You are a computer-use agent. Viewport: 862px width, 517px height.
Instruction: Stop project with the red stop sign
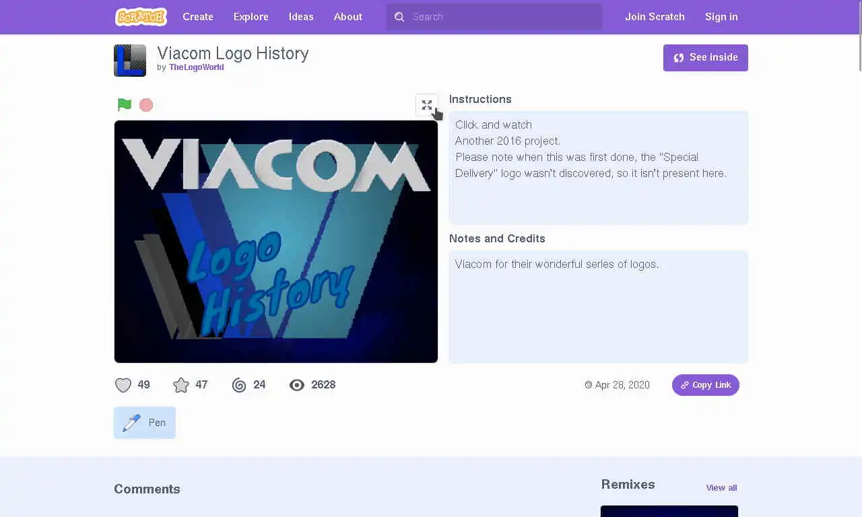[x=146, y=105]
